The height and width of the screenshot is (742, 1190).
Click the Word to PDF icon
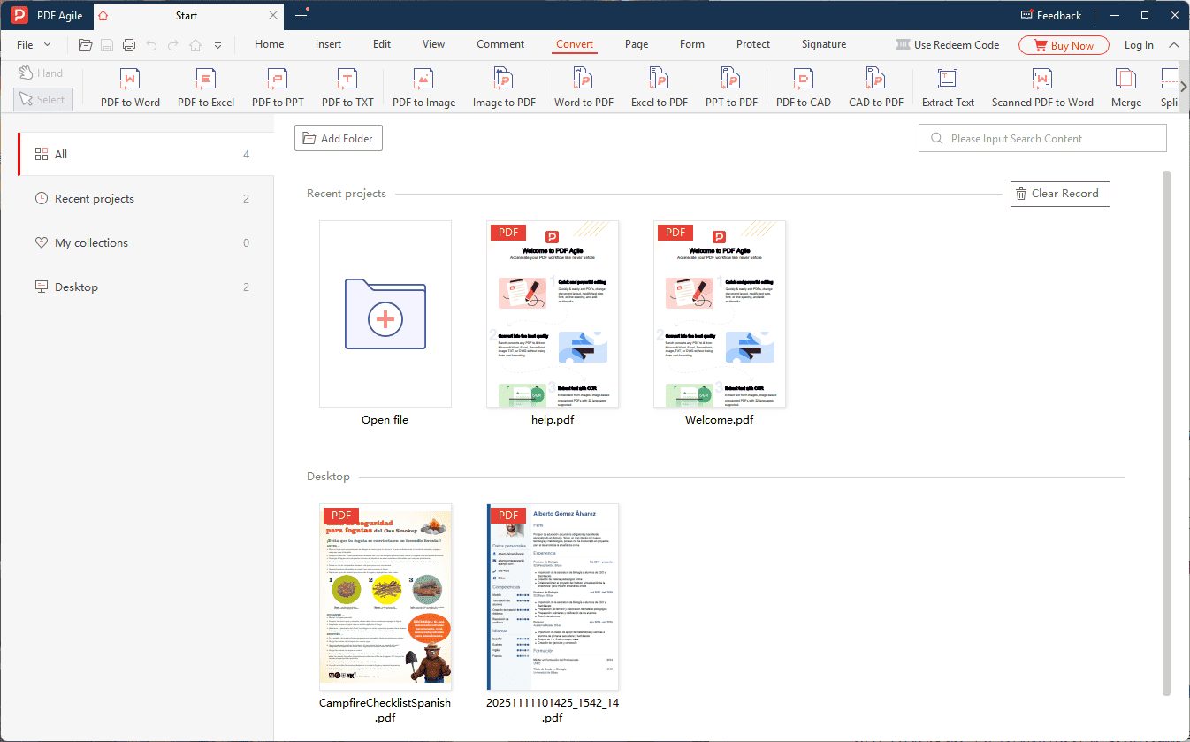point(584,87)
